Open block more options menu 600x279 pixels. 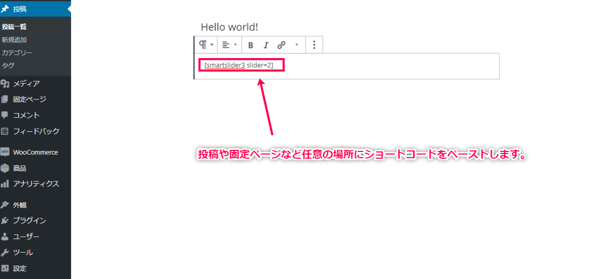314,45
